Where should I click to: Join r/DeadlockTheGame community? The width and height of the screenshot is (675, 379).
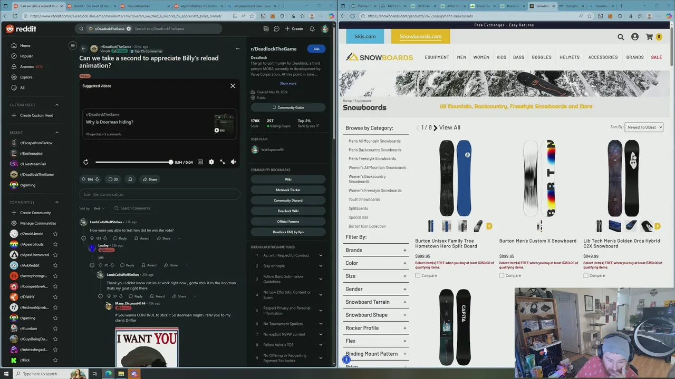(316, 49)
